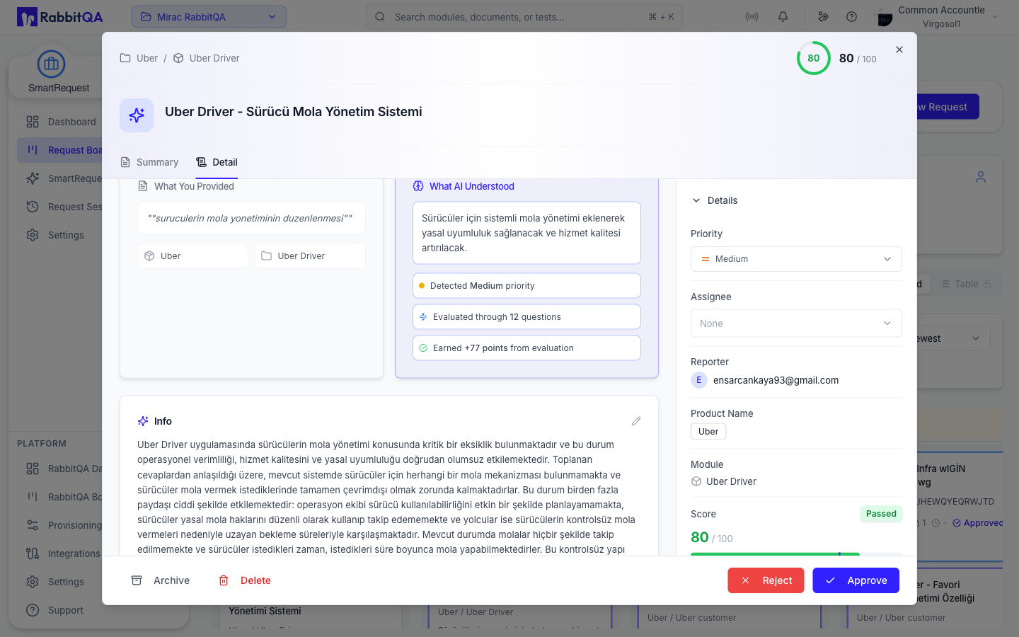Open SmartRequest module icon in sidebar
Image resolution: width=1019 pixels, height=637 pixels.
pos(51,64)
